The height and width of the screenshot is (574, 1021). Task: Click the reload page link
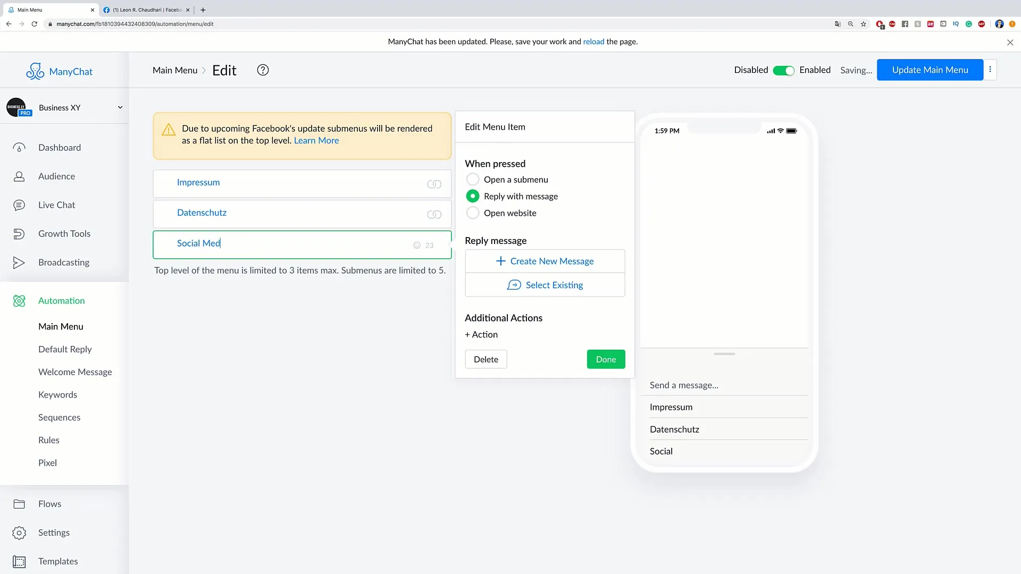tap(594, 41)
